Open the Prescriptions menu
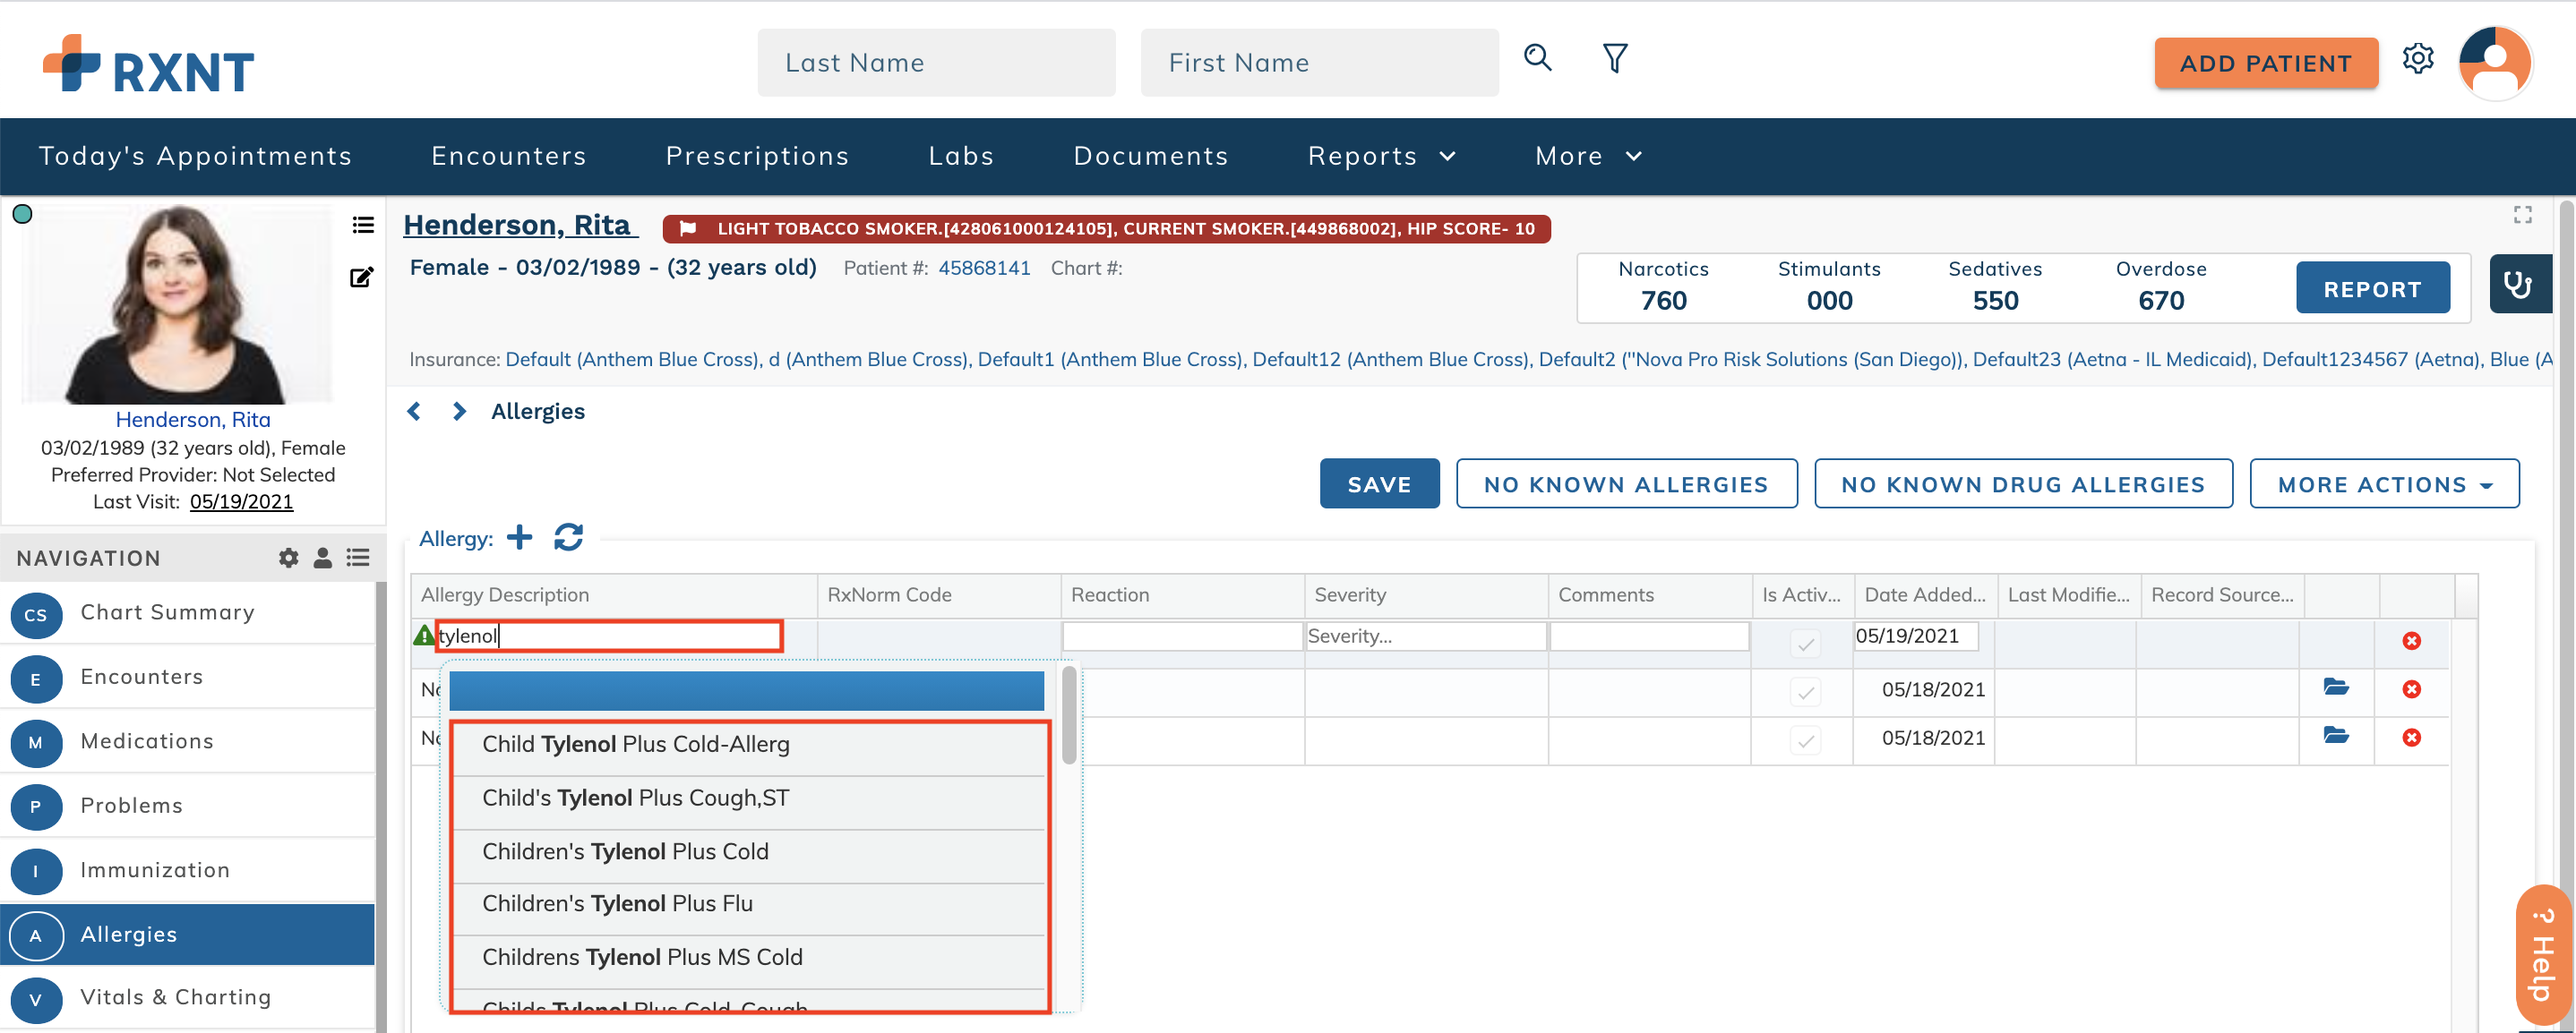Image resolution: width=2576 pixels, height=1033 pixels. coord(757,156)
